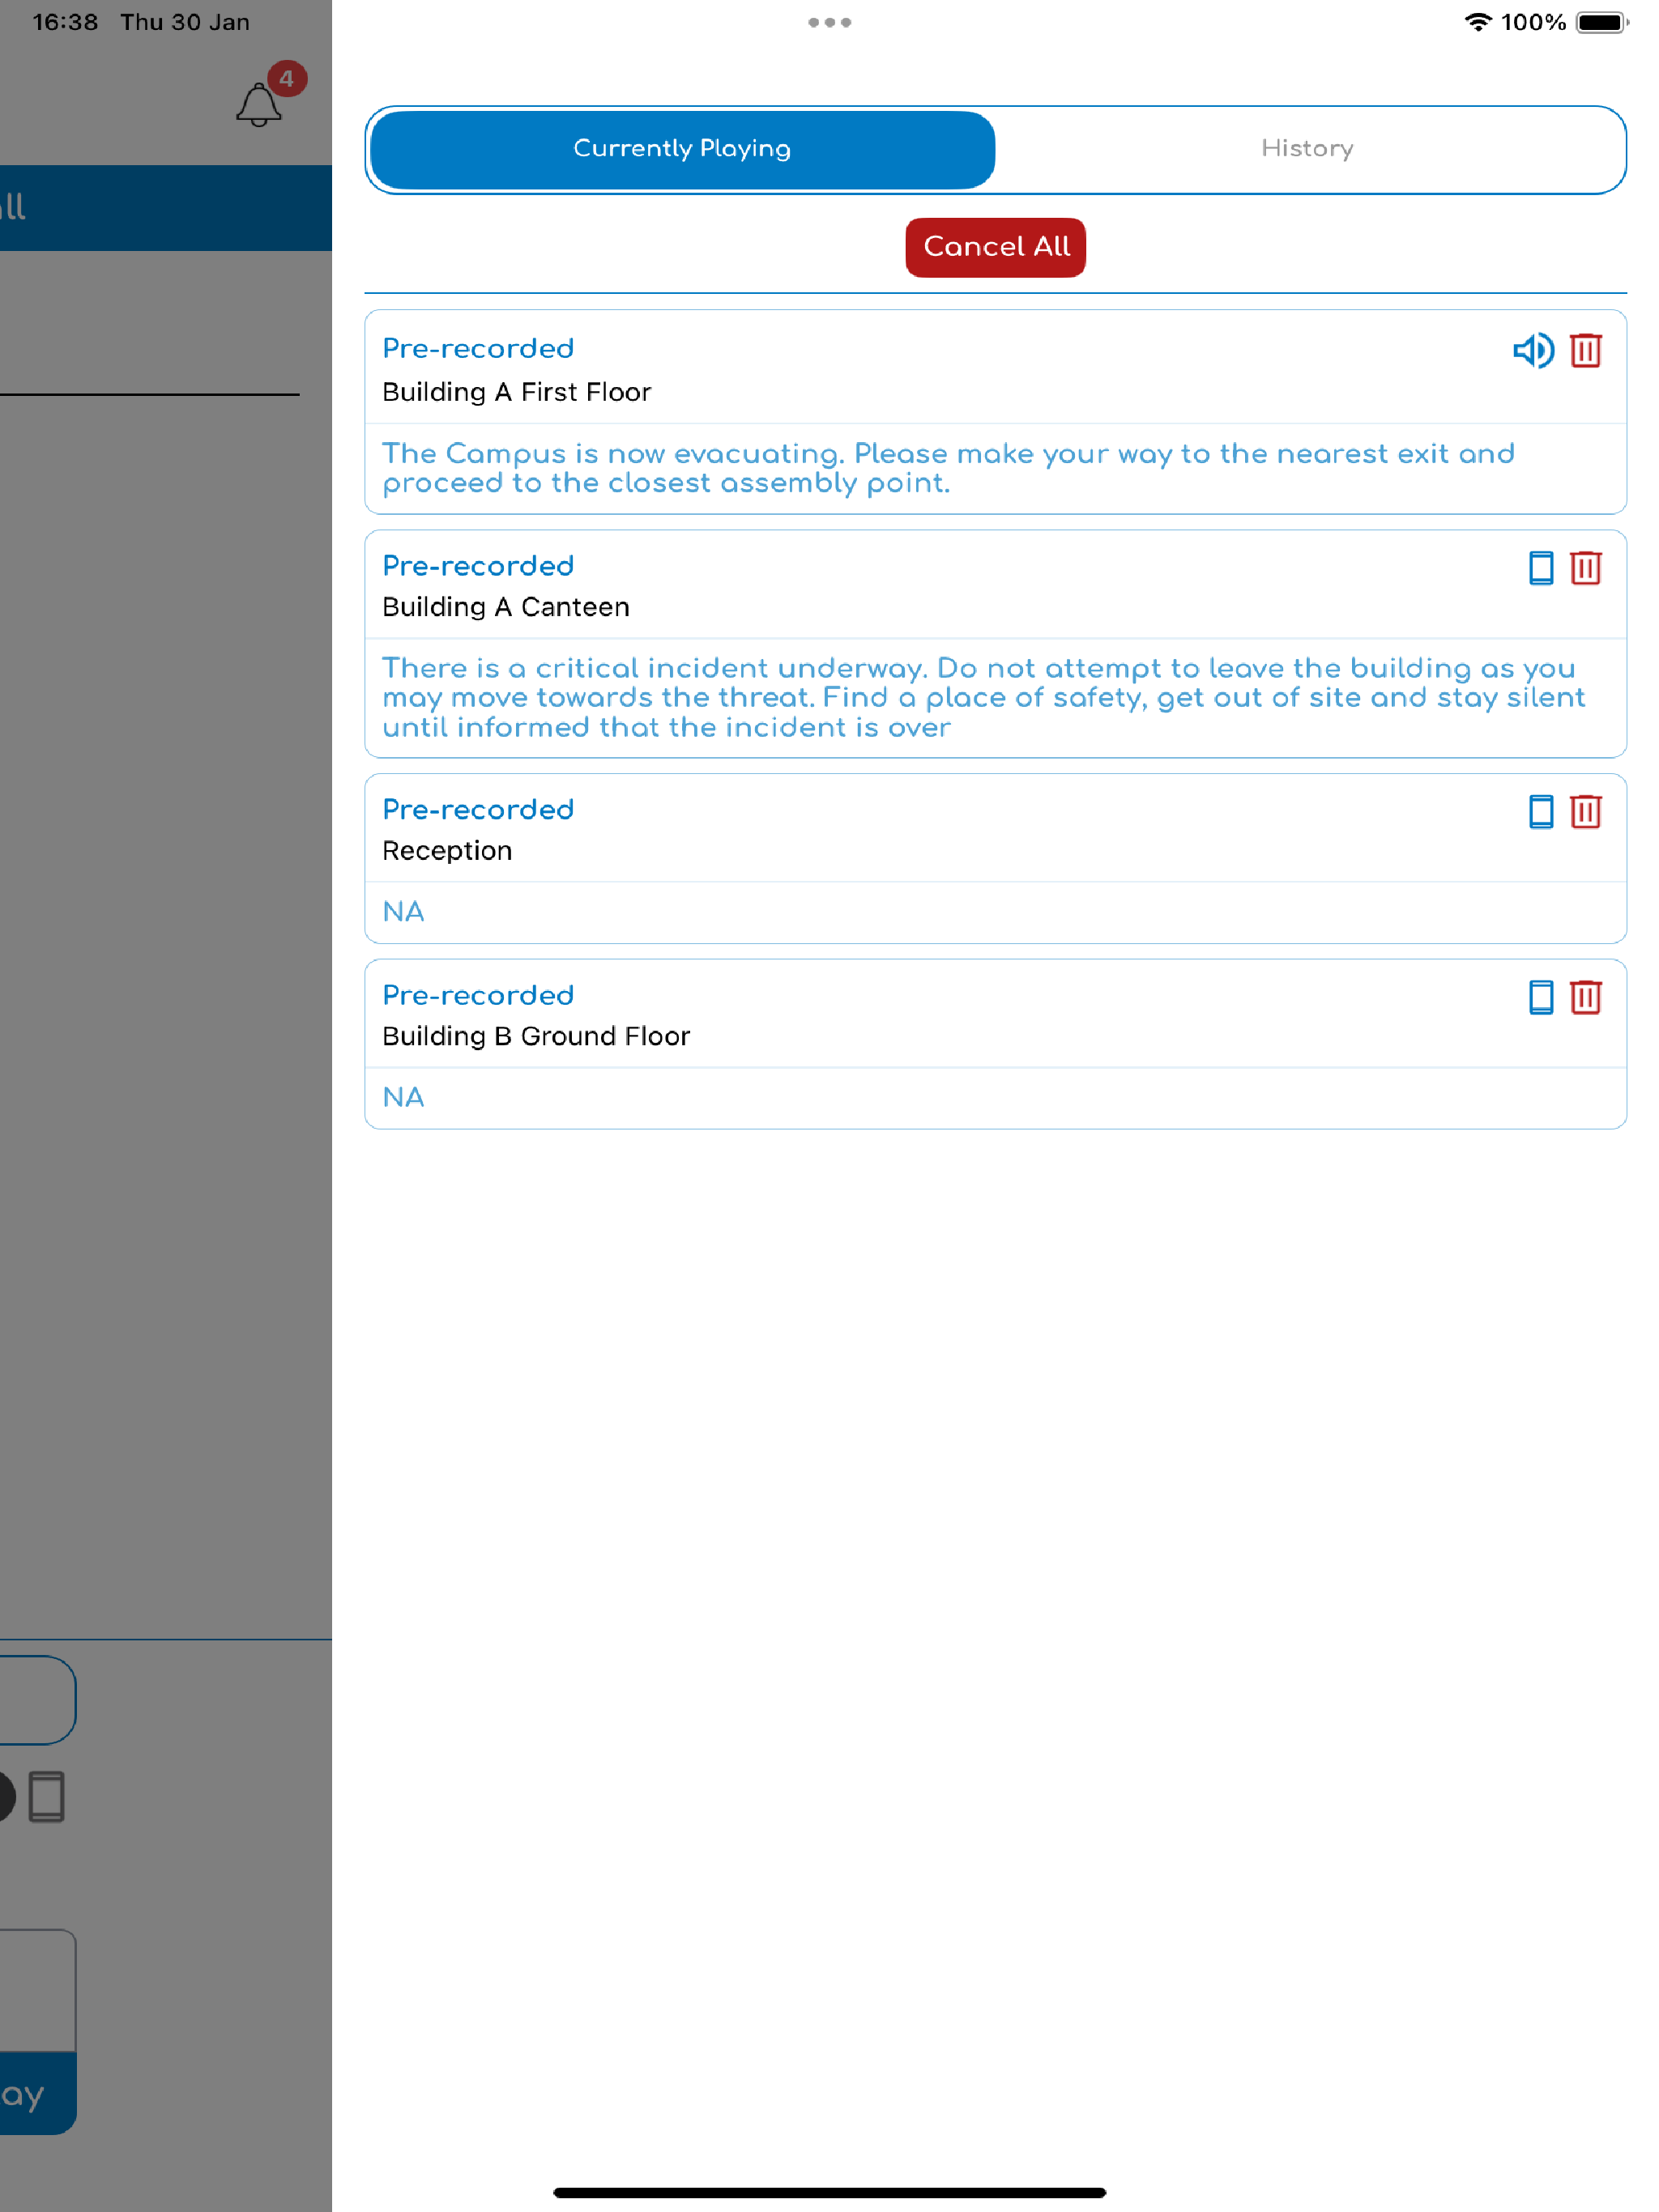Tap the NA message under Building B Ground Floor

(403, 1097)
